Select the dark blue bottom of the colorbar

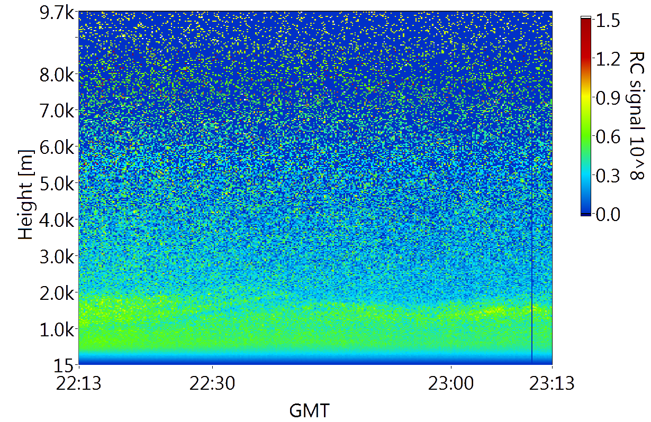[x=585, y=212]
